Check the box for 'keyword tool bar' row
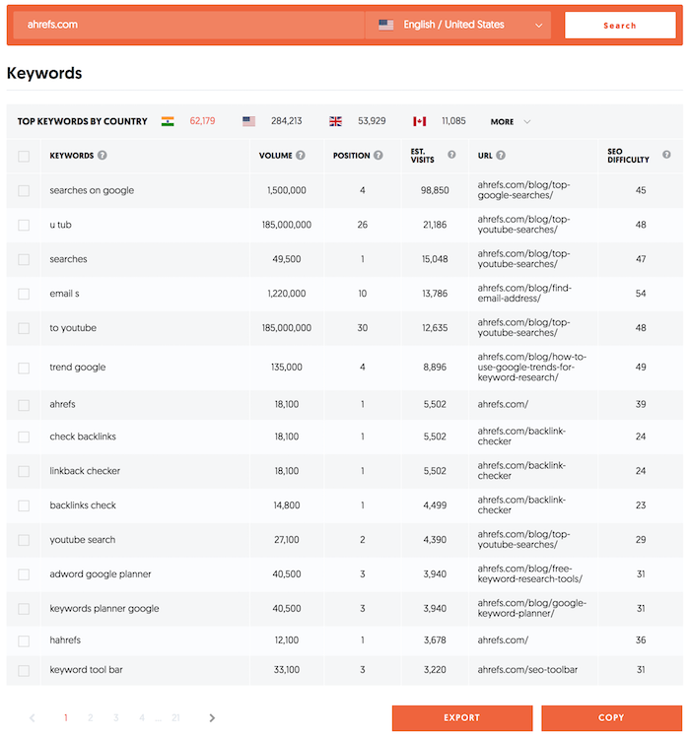 [24, 670]
